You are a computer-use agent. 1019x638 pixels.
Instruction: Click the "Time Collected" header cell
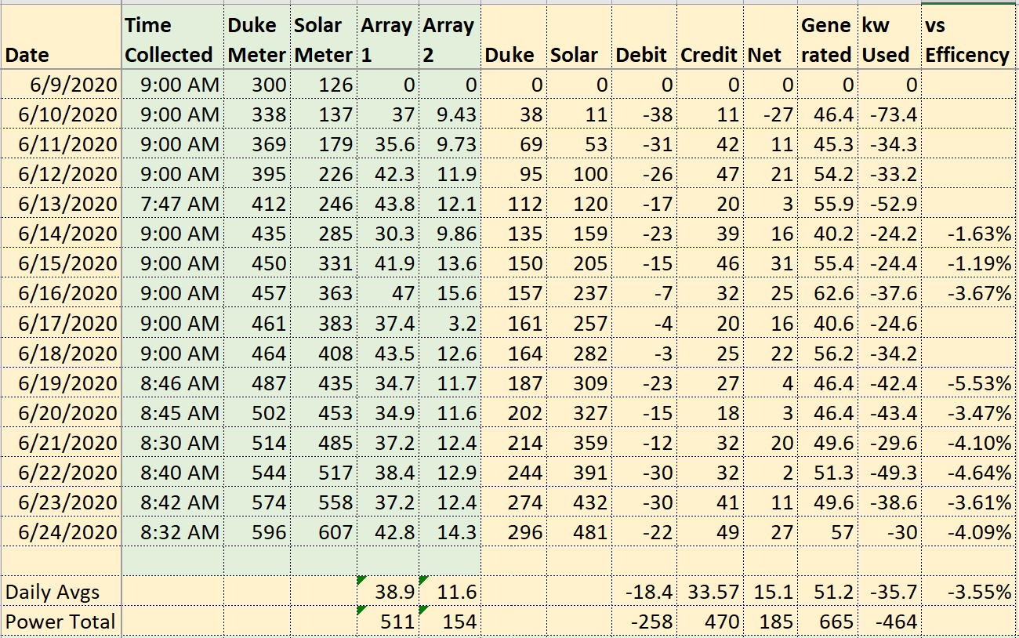point(172,38)
